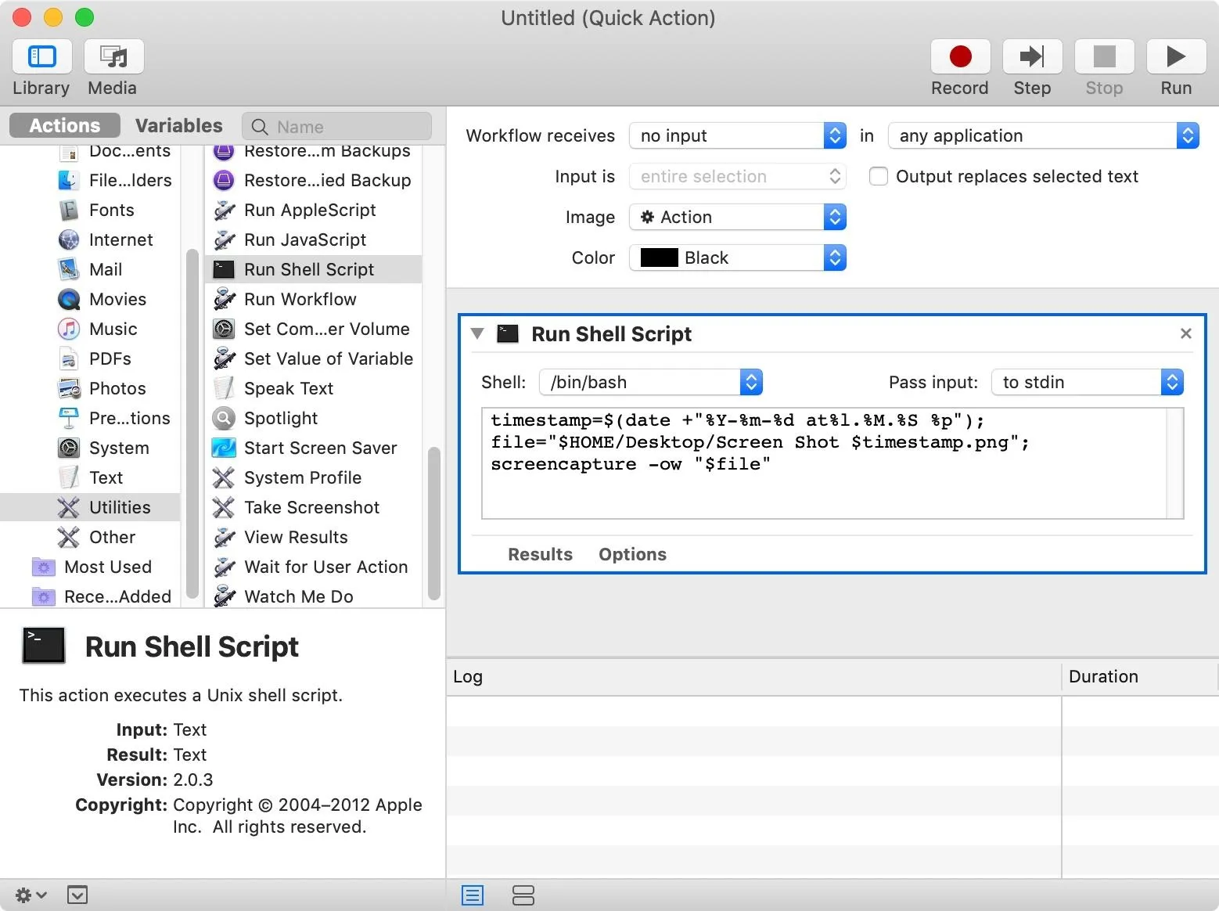Select the Rece...Added folder
Image resolution: width=1219 pixels, height=911 pixels.
pos(91,596)
